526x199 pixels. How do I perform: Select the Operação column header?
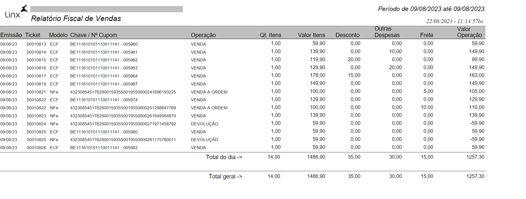[x=203, y=35]
